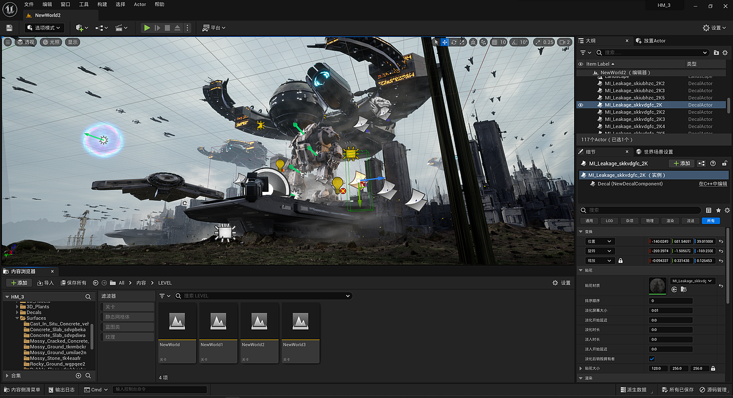The image size is (733, 398).
Task: Click the 添加 component button in Details
Action: click(x=681, y=163)
